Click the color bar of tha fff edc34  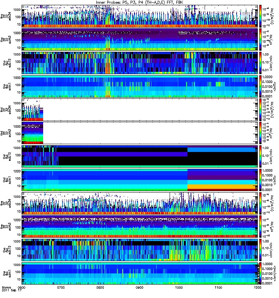click(x=260, y=16)
